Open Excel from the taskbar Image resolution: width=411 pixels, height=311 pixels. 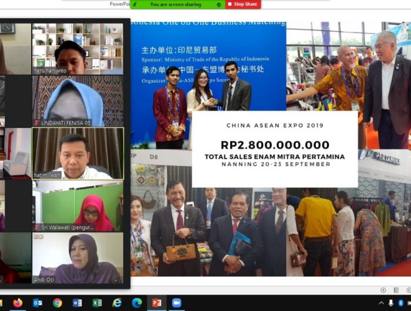(97, 303)
